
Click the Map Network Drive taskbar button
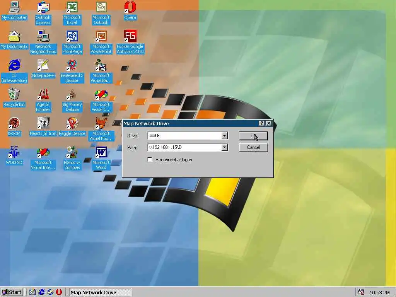pos(100,292)
